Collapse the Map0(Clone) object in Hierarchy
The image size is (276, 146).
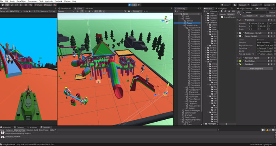tap(183, 25)
